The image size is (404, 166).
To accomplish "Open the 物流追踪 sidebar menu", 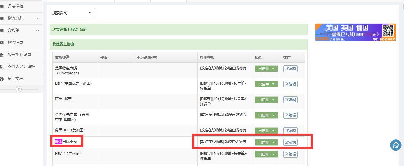I will coord(15,18).
